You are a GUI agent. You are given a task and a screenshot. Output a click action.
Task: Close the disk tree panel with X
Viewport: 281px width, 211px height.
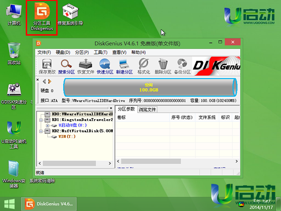111,108
